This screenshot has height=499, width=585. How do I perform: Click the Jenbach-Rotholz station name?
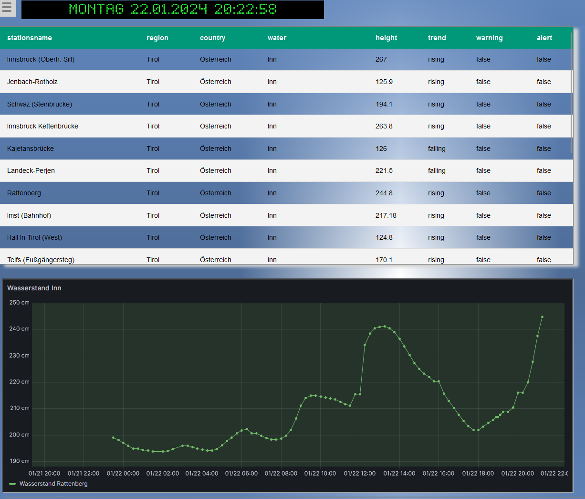(x=32, y=82)
